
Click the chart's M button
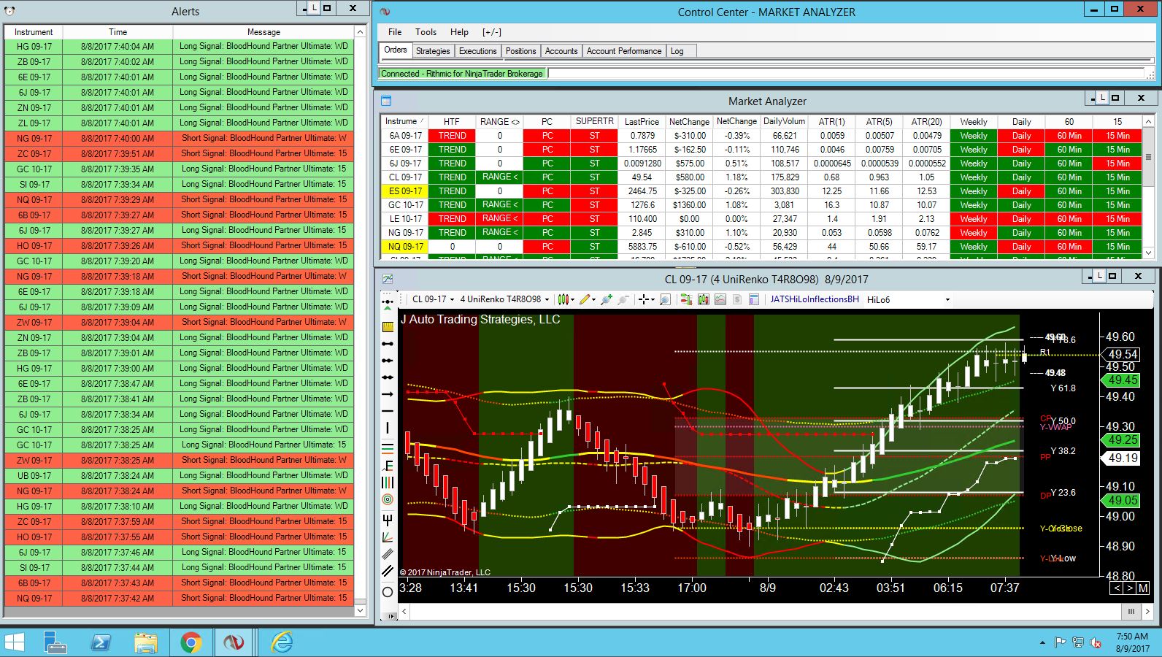(1143, 588)
